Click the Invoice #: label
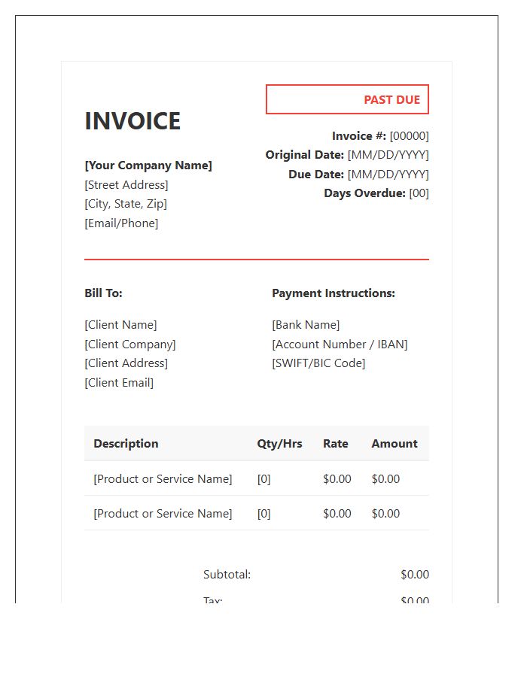 pos(359,136)
